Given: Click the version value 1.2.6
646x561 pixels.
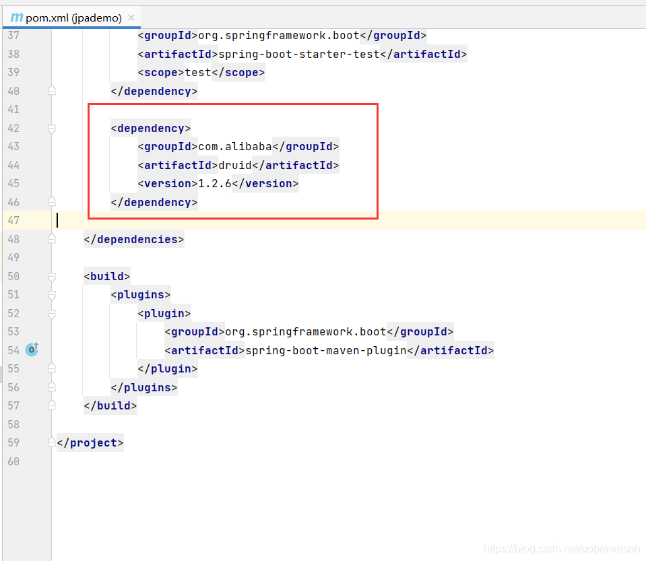Looking at the screenshot, I should pos(215,184).
